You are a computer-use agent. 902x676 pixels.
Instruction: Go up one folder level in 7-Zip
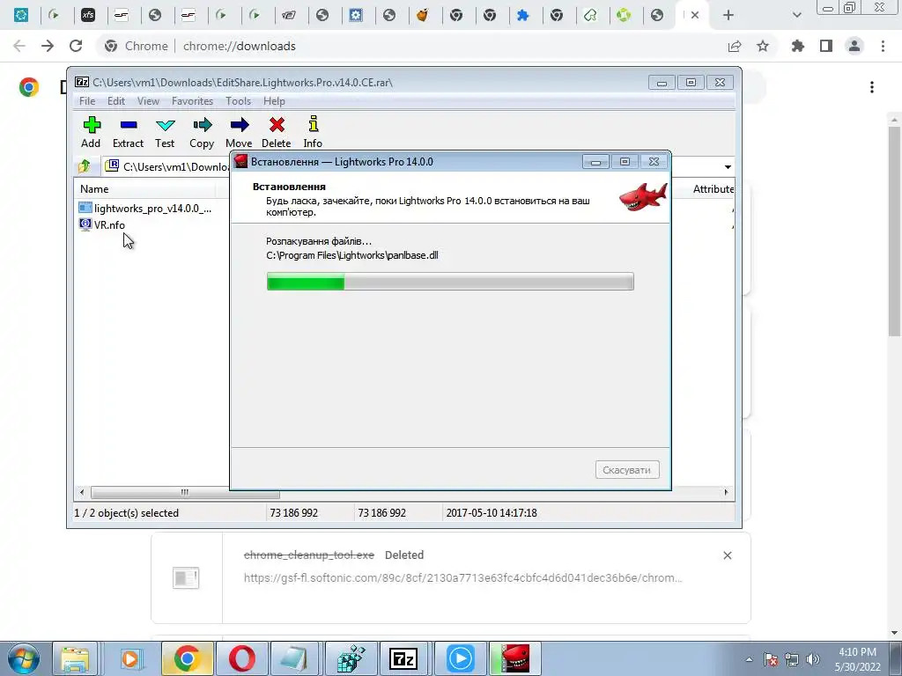pyautogui.click(x=84, y=166)
